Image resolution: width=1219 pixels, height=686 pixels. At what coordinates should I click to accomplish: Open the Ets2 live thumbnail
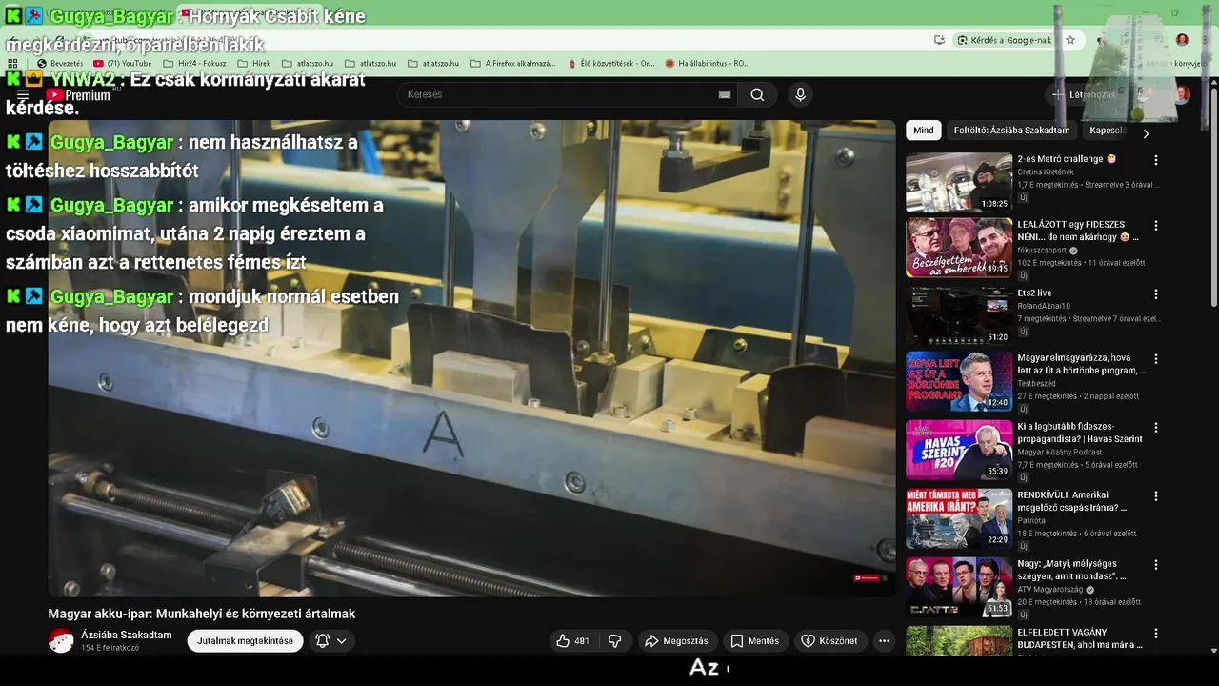959,316
